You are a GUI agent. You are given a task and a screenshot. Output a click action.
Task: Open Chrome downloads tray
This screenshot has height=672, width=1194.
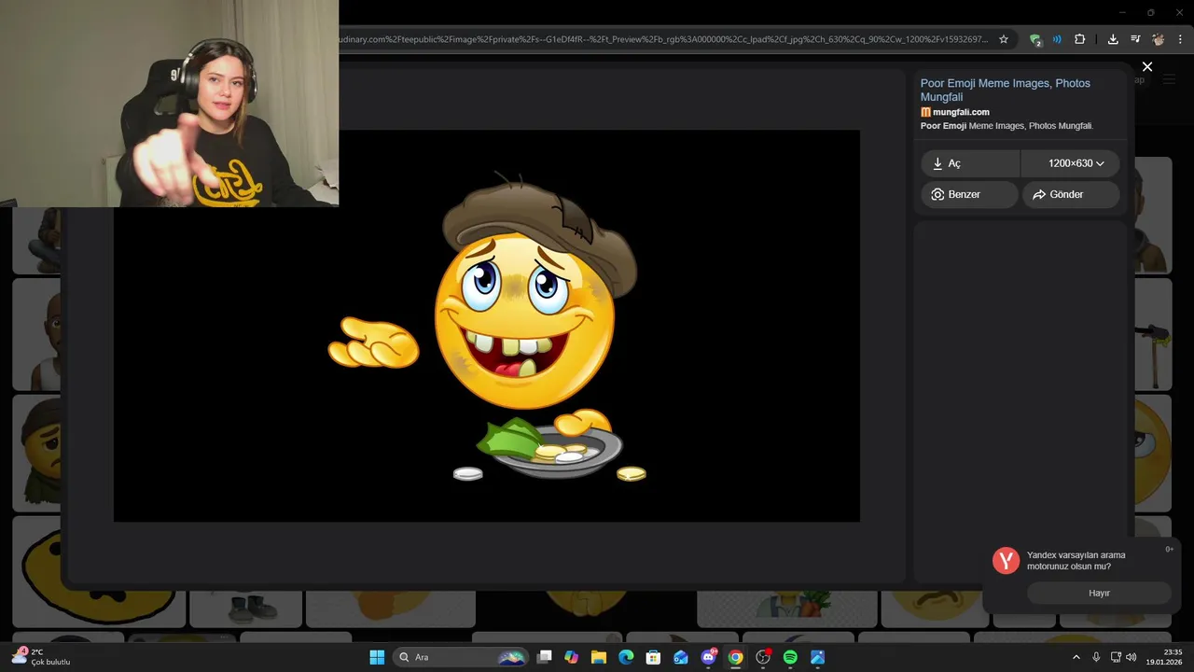[x=1113, y=39]
